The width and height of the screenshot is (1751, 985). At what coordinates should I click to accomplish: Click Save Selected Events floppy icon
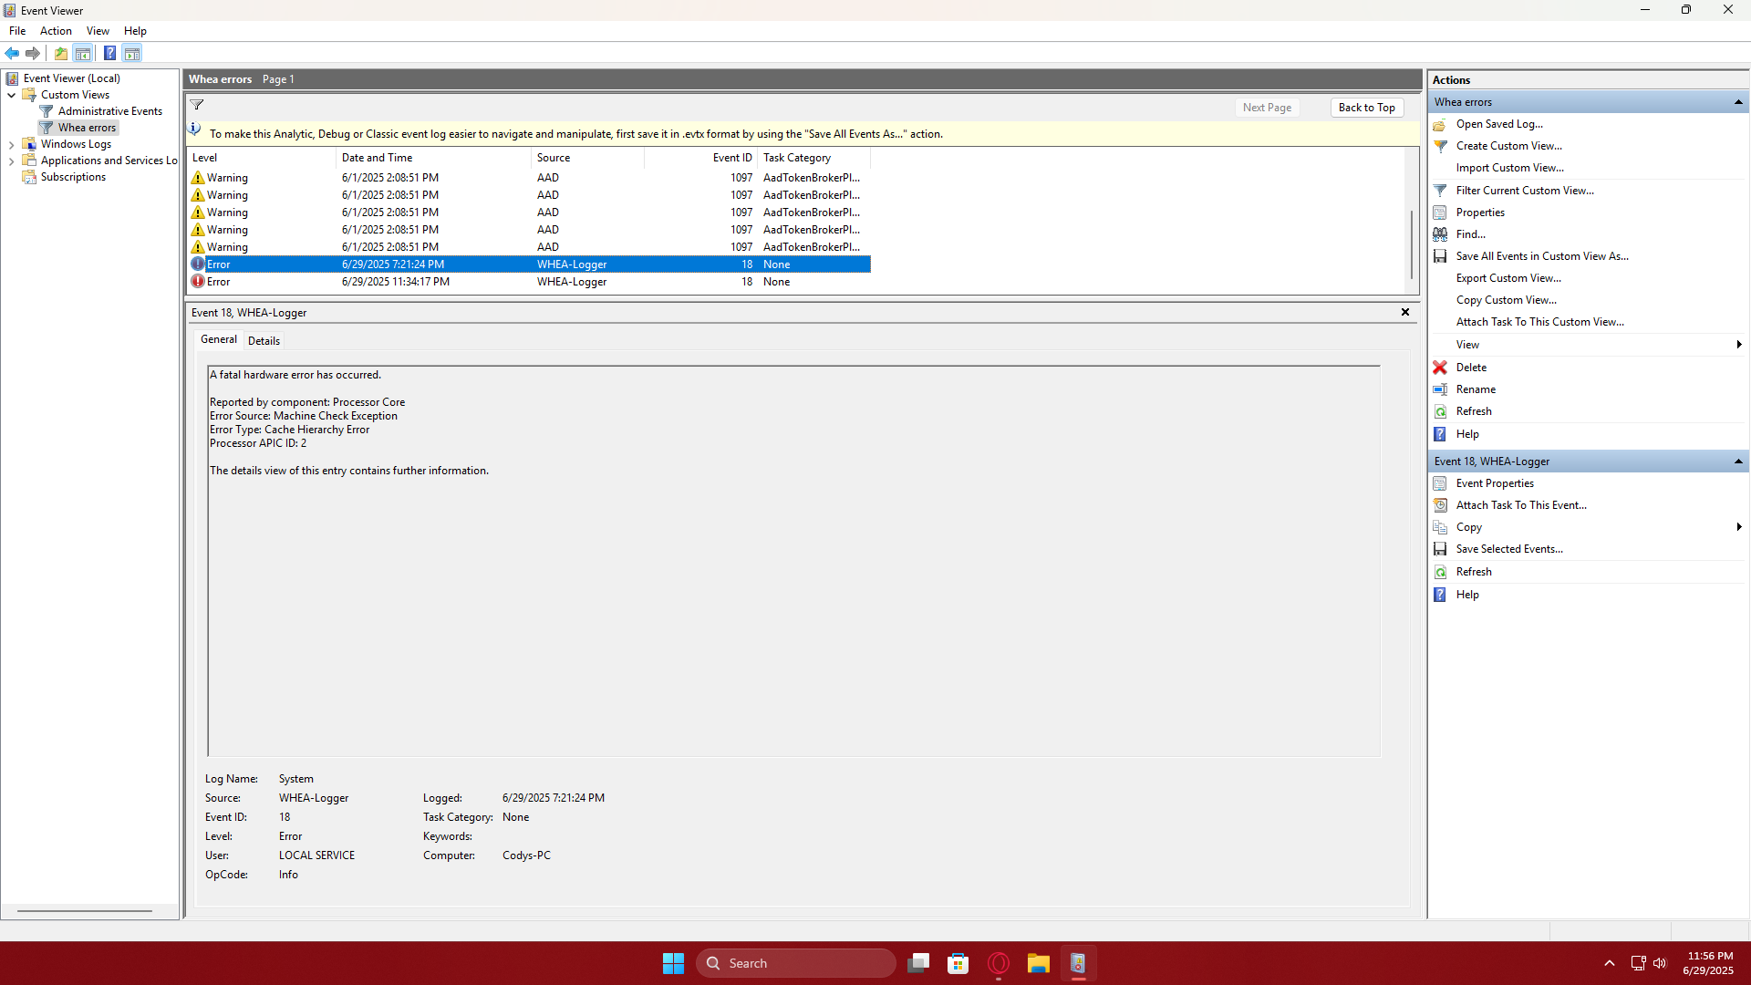1440,549
